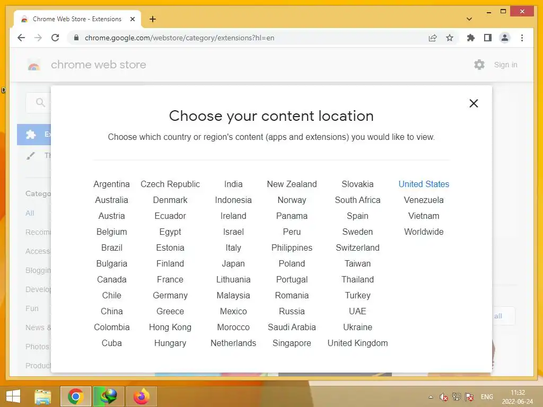Open taskbar clock and date

tap(518, 397)
